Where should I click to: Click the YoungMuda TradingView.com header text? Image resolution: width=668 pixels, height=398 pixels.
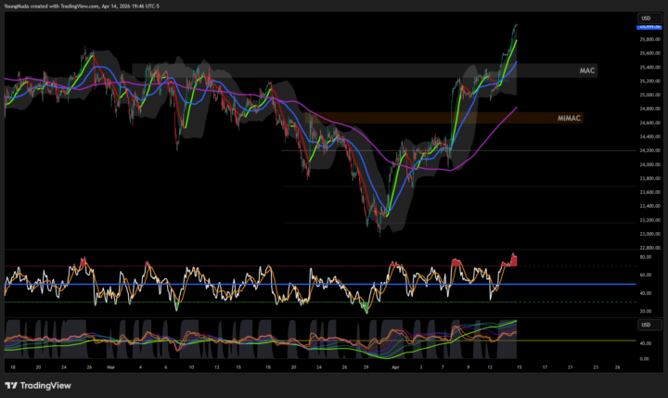tap(82, 6)
